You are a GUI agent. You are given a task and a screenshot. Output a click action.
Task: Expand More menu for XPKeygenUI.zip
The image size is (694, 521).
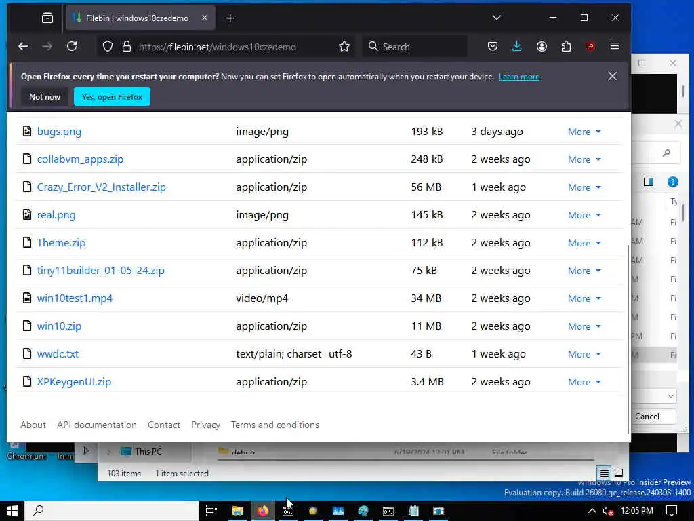(584, 382)
